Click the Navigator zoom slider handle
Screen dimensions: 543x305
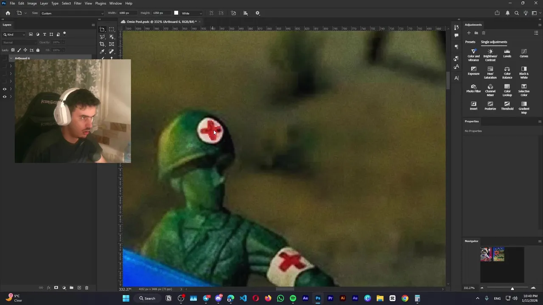[x=512, y=288]
